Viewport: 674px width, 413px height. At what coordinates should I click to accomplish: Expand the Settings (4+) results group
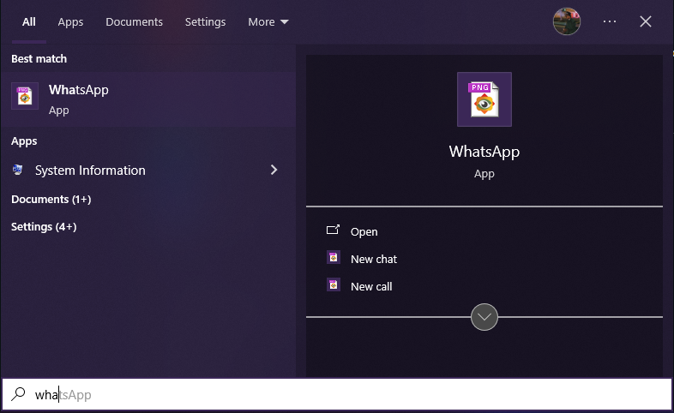(x=44, y=227)
